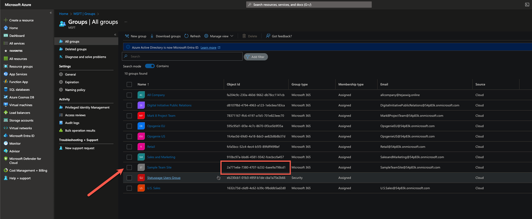Open Expiration settings menu item
The width and height of the screenshot is (532, 219).
tap(72, 82)
